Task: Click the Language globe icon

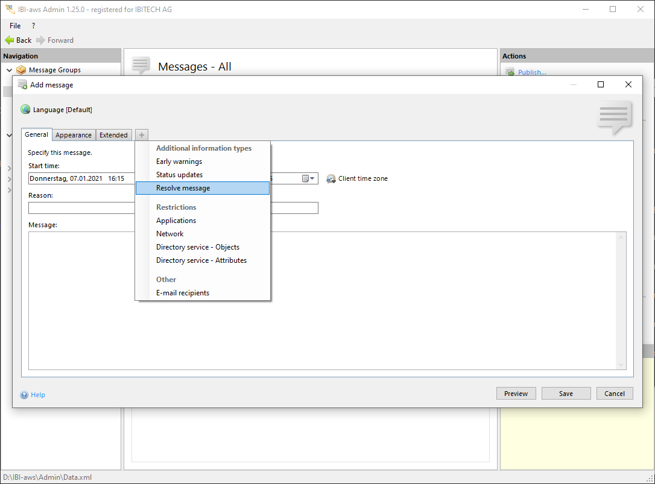Action: (x=25, y=110)
